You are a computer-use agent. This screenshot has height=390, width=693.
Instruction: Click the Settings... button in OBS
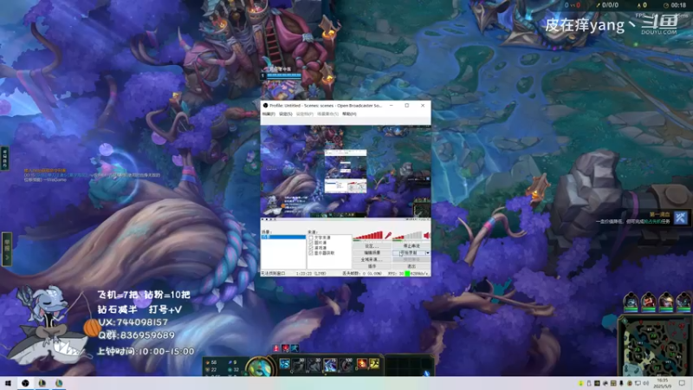[x=372, y=246]
